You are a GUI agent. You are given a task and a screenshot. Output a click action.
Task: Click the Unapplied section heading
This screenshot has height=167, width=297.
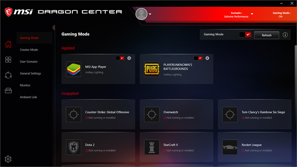[x=70, y=93]
